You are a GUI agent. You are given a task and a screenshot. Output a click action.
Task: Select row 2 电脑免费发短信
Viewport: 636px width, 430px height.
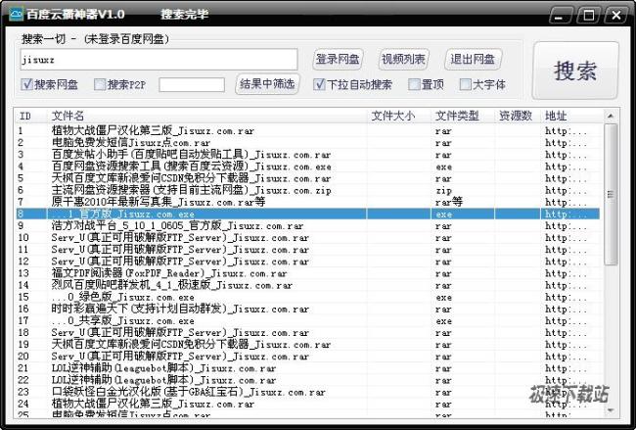tap(307, 143)
